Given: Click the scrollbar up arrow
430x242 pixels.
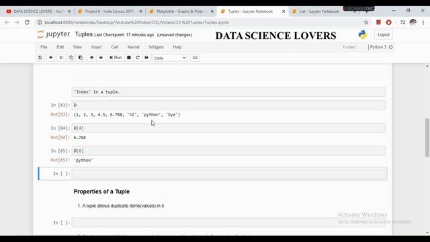Looking at the screenshot, I should tap(427, 66).
